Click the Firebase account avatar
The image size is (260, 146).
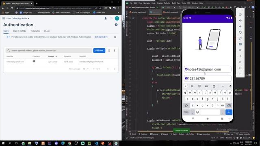point(117,18)
